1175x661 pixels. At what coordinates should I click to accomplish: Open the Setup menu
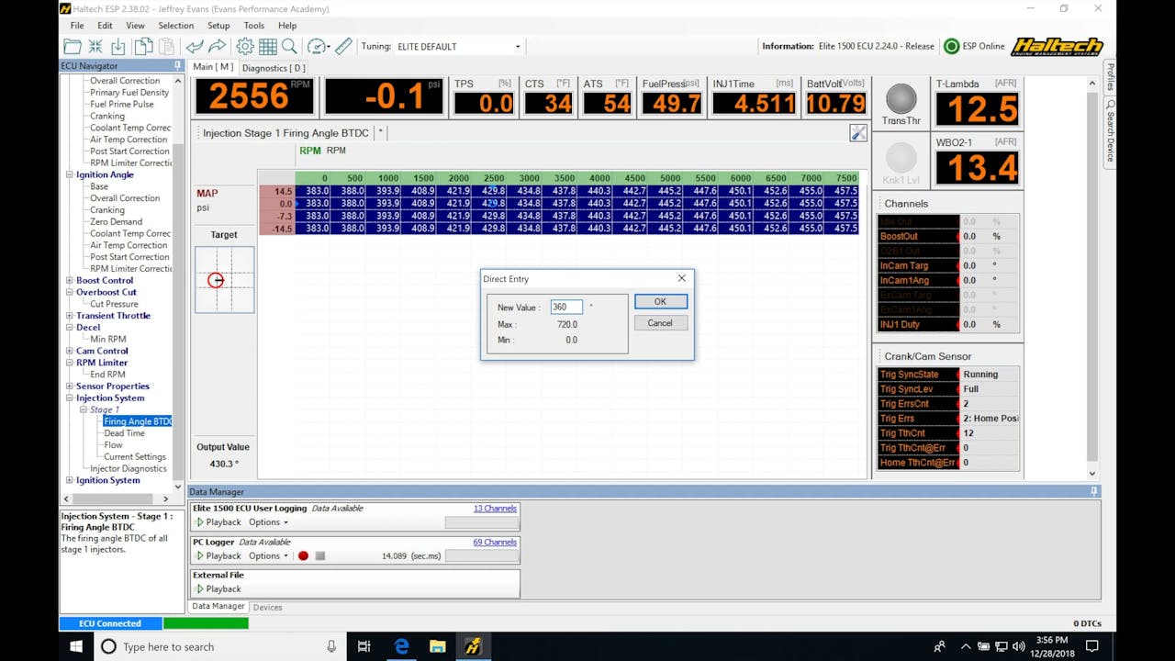(218, 26)
